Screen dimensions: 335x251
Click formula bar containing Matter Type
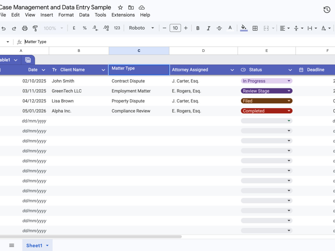tap(180, 42)
